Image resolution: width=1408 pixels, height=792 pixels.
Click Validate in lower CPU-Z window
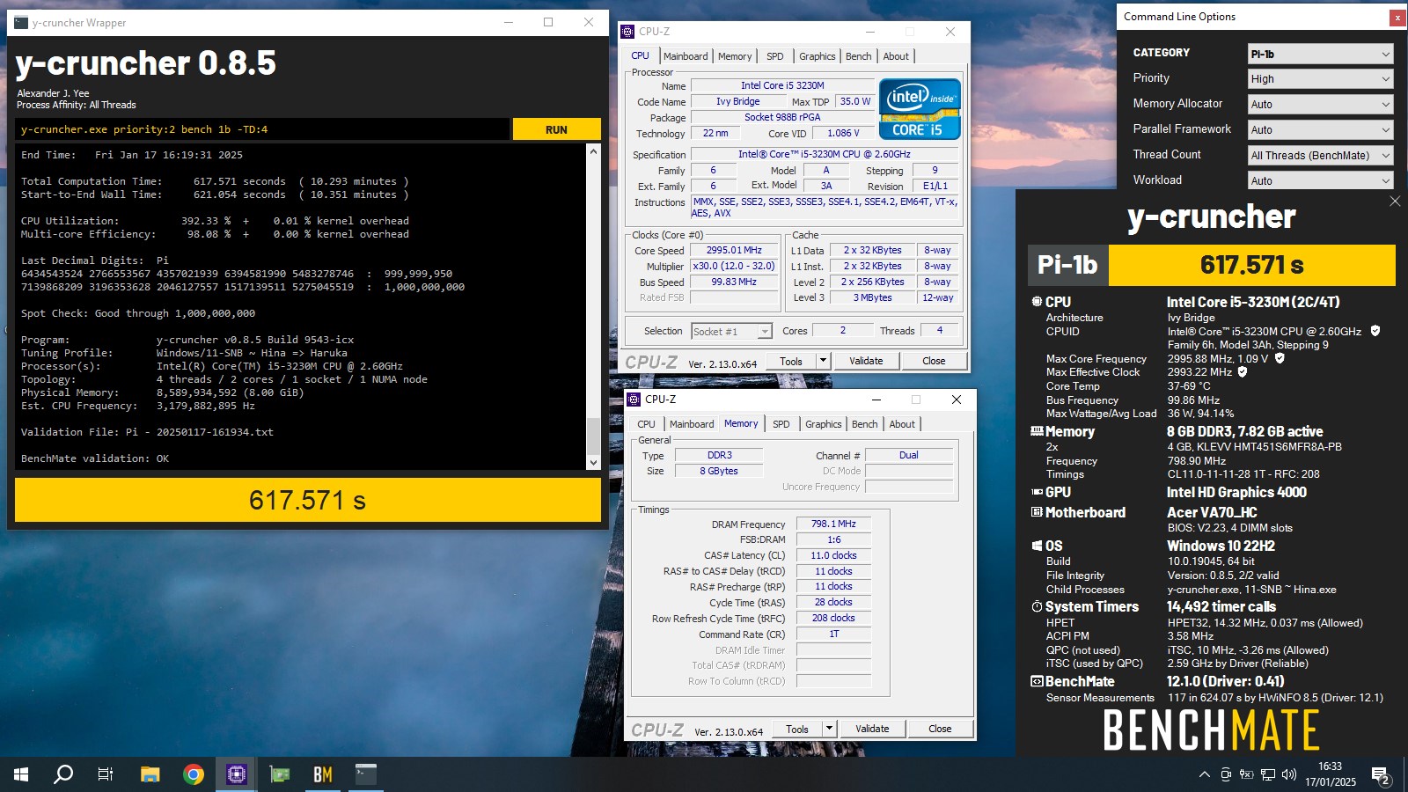click(x=872, y=729)
